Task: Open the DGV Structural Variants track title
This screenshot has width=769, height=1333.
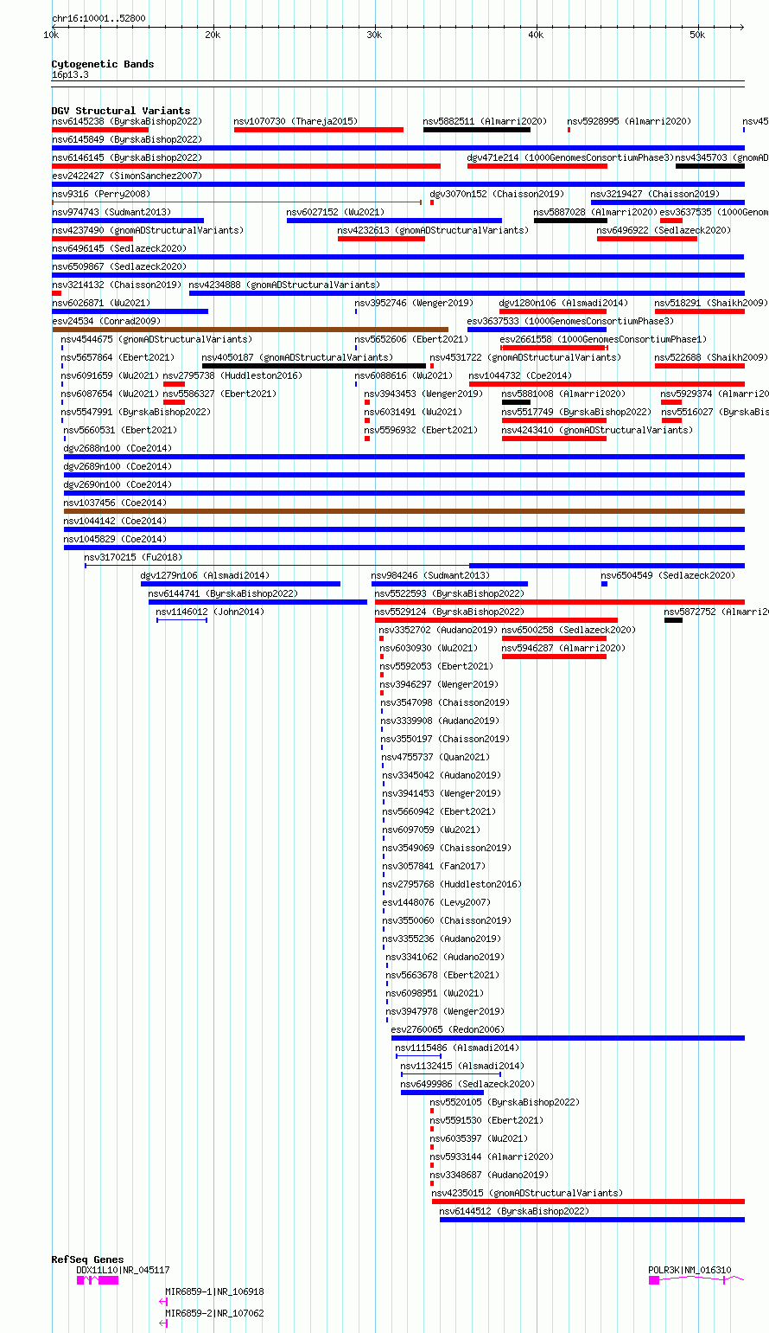Action: click(x=120, y=111)
